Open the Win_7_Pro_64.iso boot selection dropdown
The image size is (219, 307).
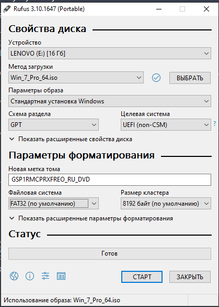pyautogui.click(x=76, y=78)
